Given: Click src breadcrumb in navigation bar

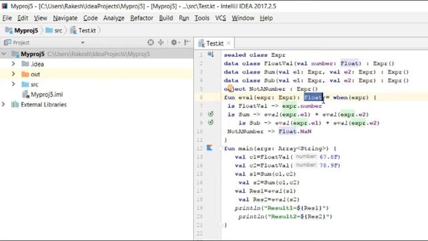Looking at the screenshot, I should point(54,30).
